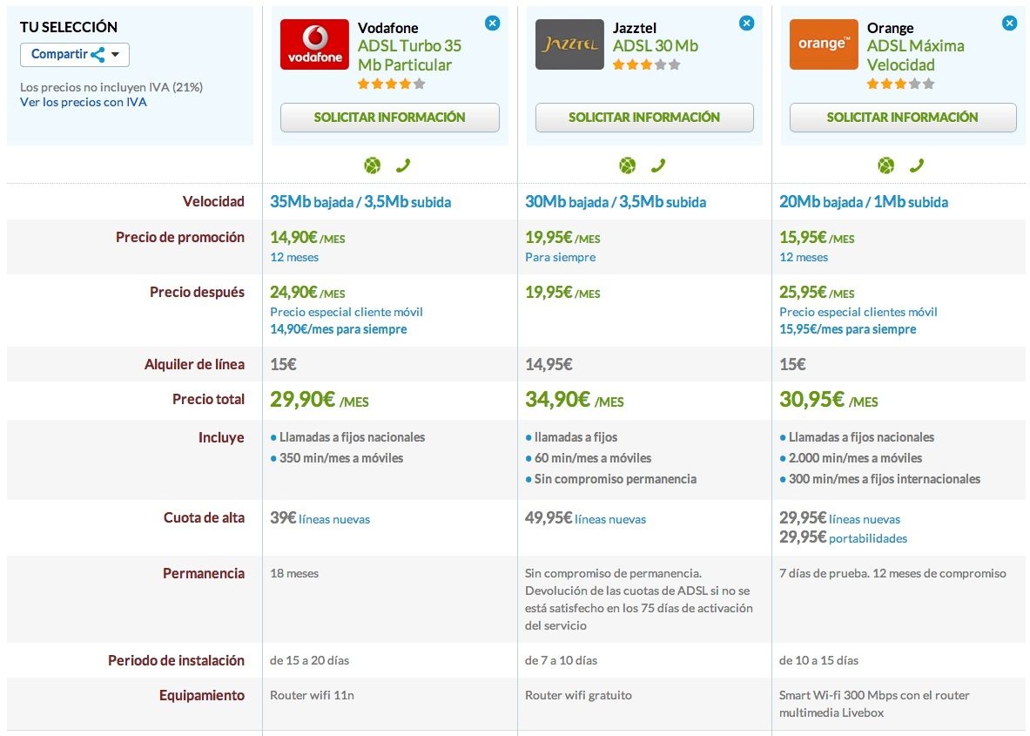Click the Jazztel star rating
The height and width of the screenshot is (736, 1030).
tap(646, 64)
